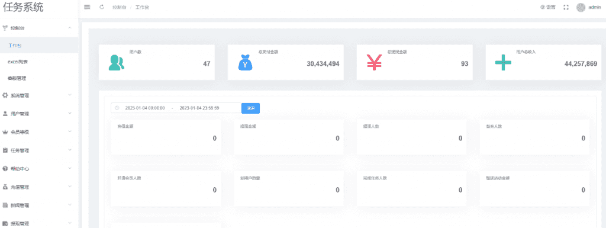
Task: Click the 新用户数量 stat card label
Action: click(250, 178)
